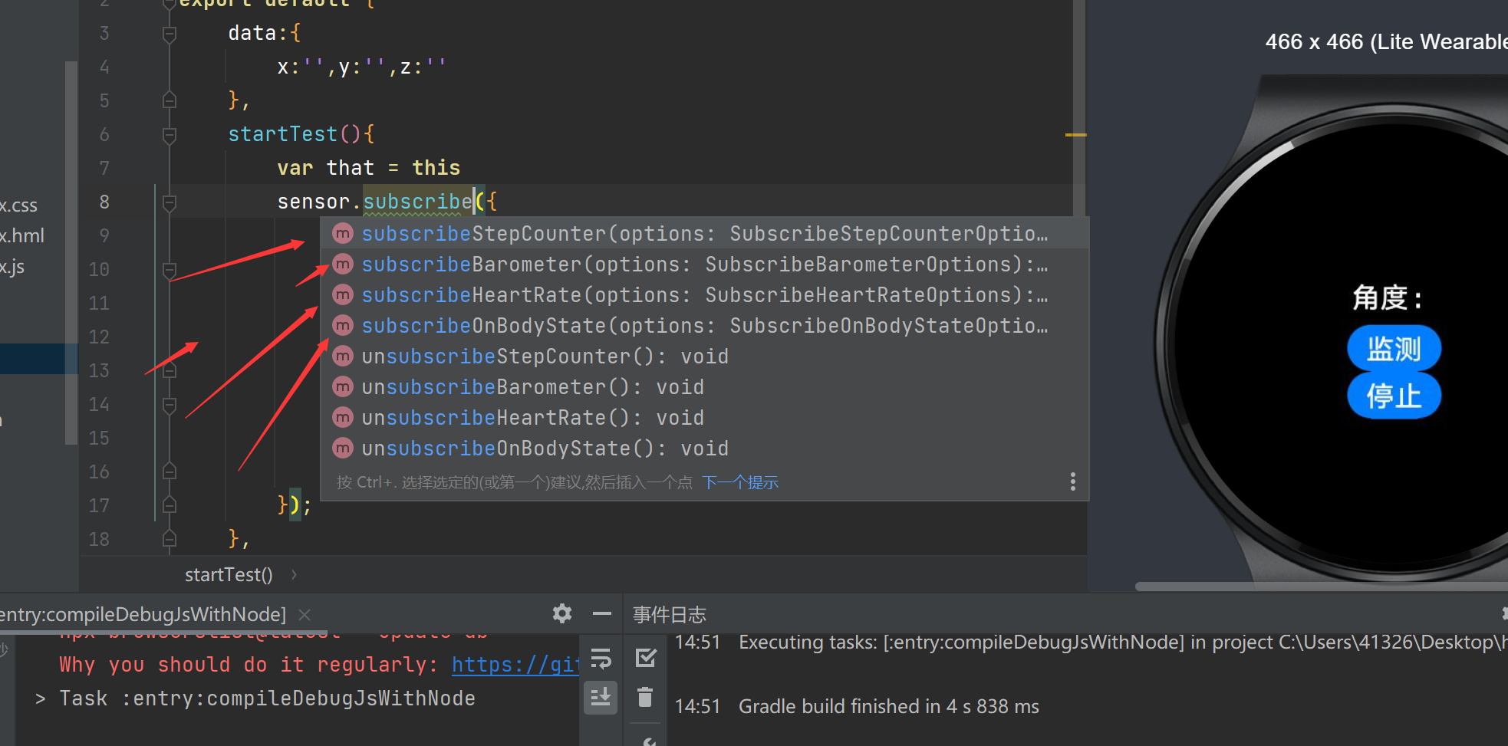Collapse data block end marker at line 5
The width and height of the screenshot is (1508, 746).
point(170,100)
